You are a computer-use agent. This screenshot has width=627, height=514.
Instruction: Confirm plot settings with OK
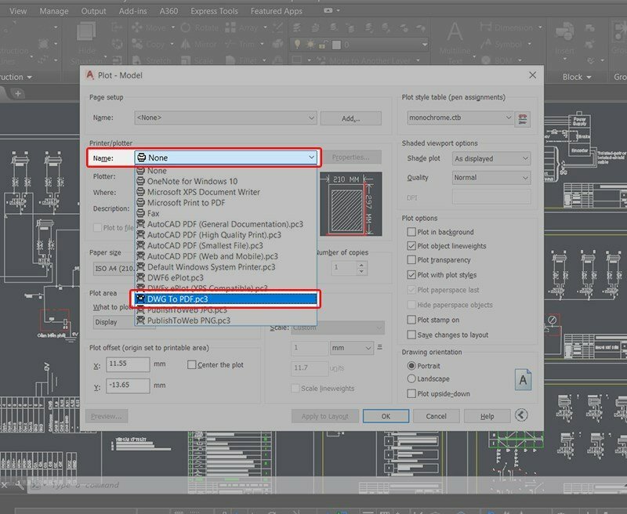pos(386,416)
